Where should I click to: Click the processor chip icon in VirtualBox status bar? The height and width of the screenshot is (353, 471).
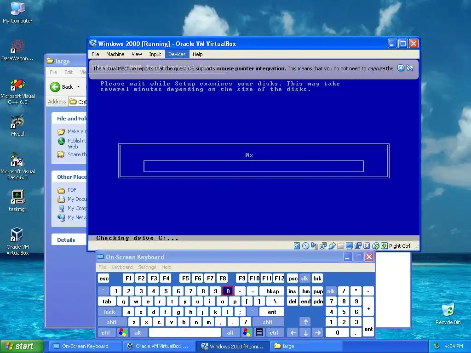click(x=367, y=246)
